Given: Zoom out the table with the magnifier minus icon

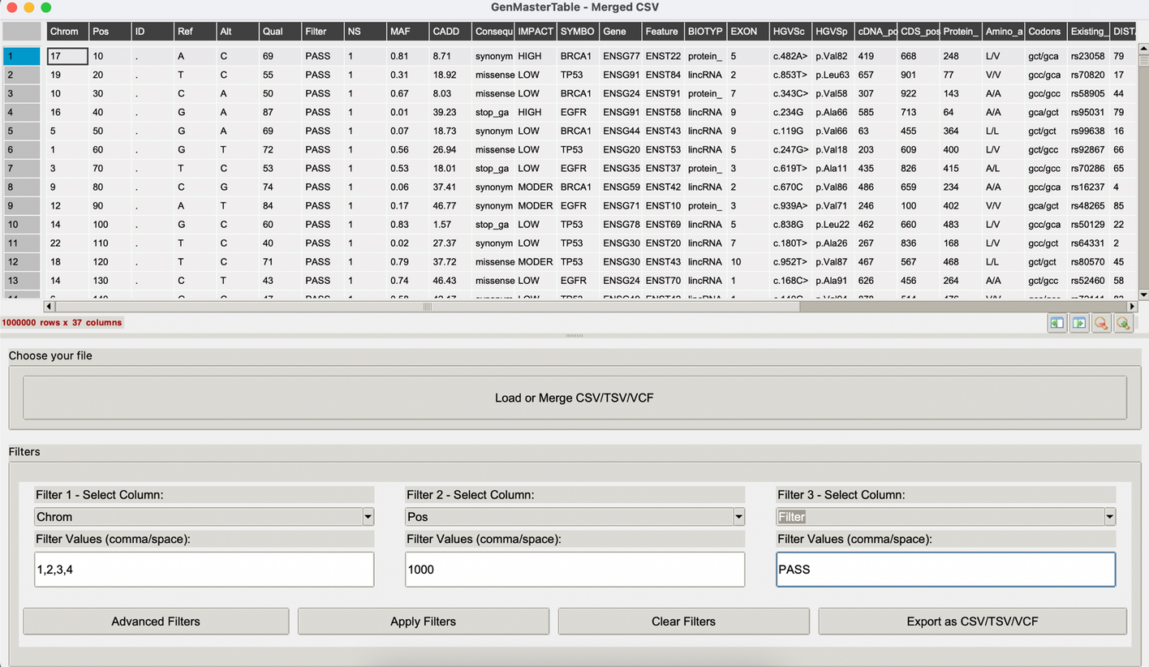Looking at the screenshot, I should click(1101, 323).
